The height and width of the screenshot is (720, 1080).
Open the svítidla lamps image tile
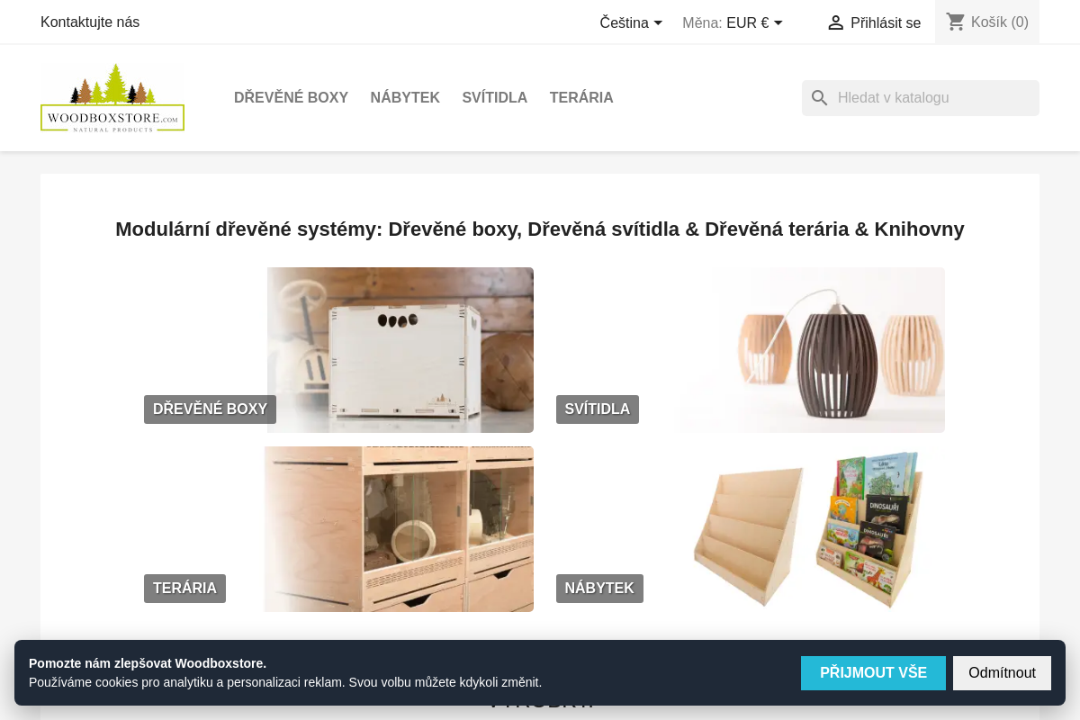[x=809, y=350]
